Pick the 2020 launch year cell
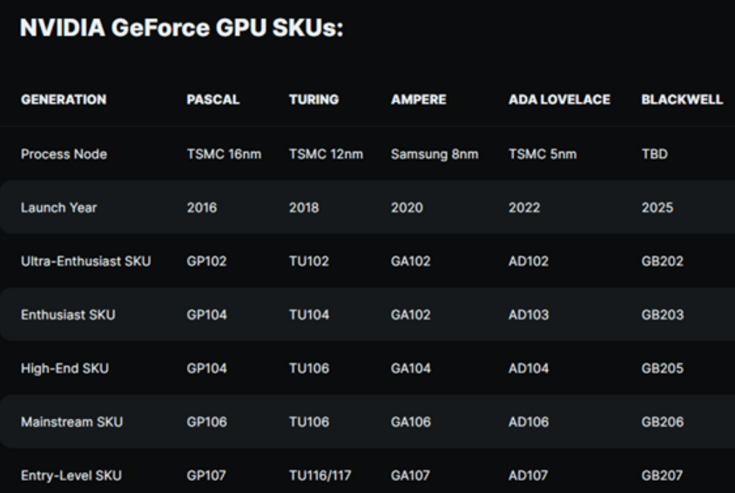 click(407, 208)
